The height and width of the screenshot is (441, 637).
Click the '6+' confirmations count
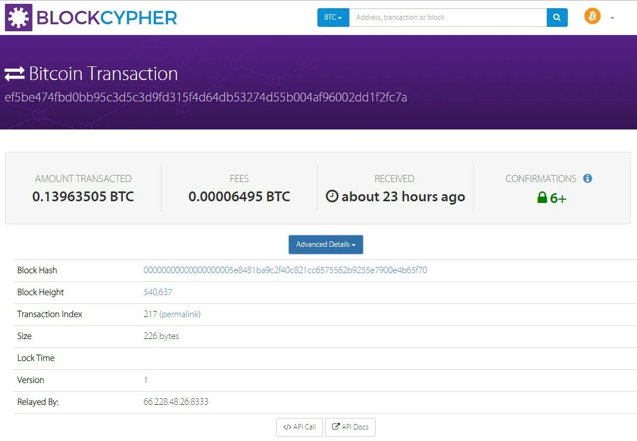558,199
